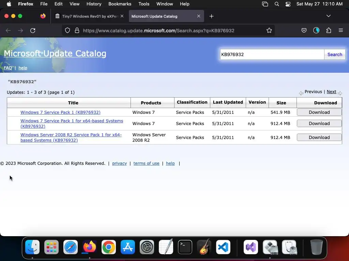This screenshot has width=349, height=261.
Task: Open Windows 7 SP1 for x64-based Systems link
Action: click(x=72, y=123)
